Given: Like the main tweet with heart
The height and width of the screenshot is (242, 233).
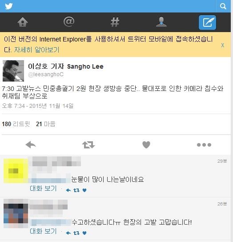Looking at the screenshot, I should [146, 145].
